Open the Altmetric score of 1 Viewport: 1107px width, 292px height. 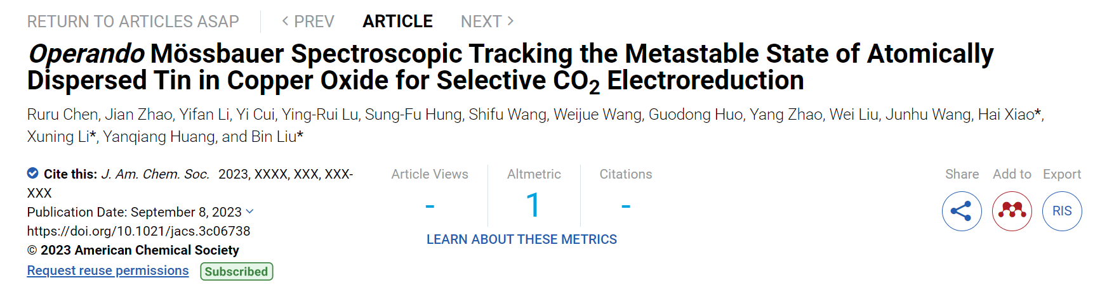[533, 205]
